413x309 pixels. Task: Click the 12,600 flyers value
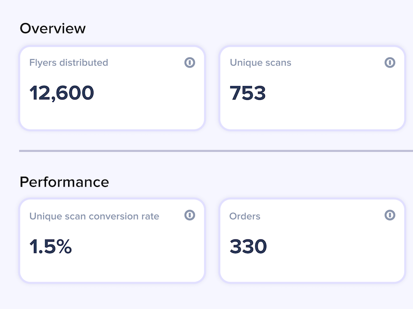tap(61, 93)
